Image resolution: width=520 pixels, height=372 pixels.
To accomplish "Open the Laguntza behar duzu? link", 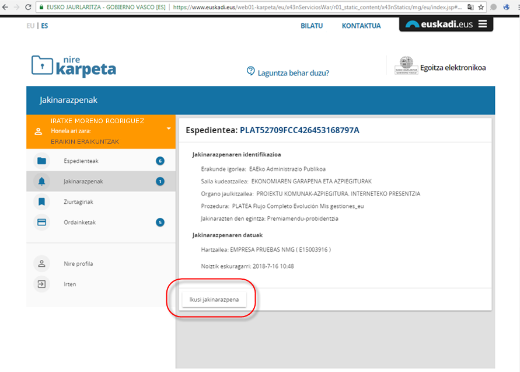I will click(294, 73).
